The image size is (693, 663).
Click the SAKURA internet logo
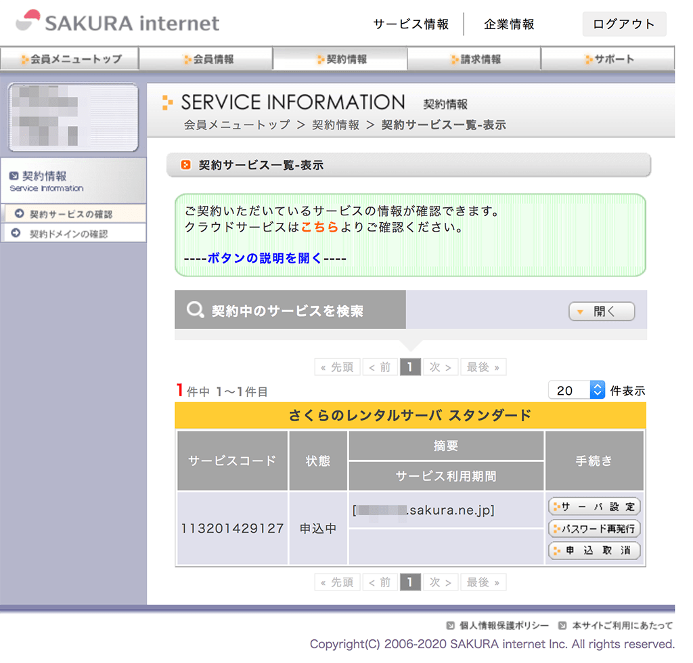coord(118,22)
